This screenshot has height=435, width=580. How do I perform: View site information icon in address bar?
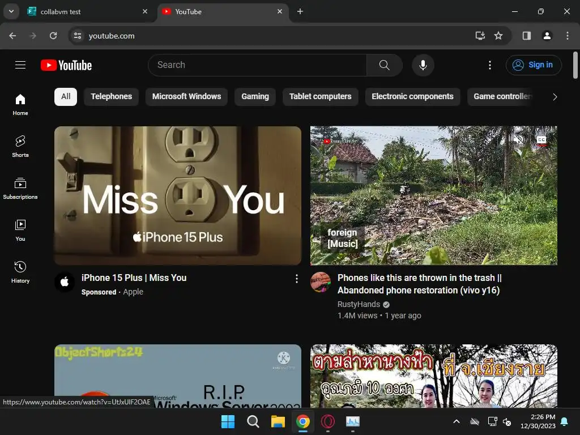(x=78, y=36)
